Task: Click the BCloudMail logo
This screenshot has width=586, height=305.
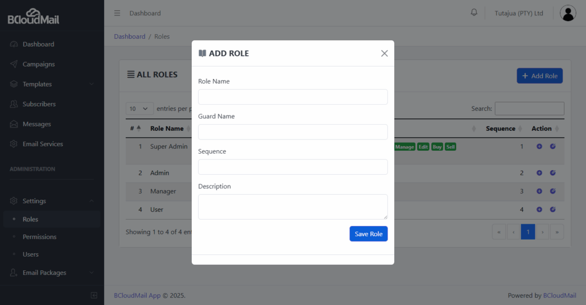Action: pyautogui.click(x=33, y=17)
